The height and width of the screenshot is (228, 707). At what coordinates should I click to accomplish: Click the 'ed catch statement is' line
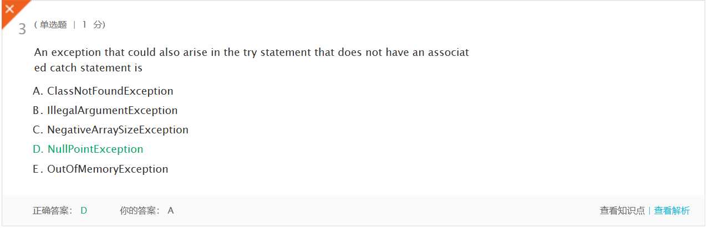pyautogui.click(x=88, y=68)
